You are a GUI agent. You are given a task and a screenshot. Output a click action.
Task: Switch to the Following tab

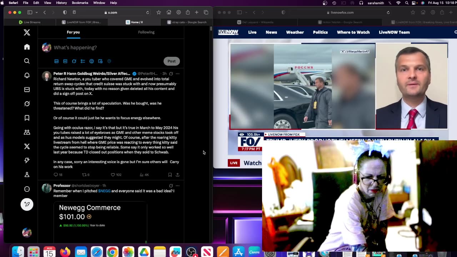[146, 32]
